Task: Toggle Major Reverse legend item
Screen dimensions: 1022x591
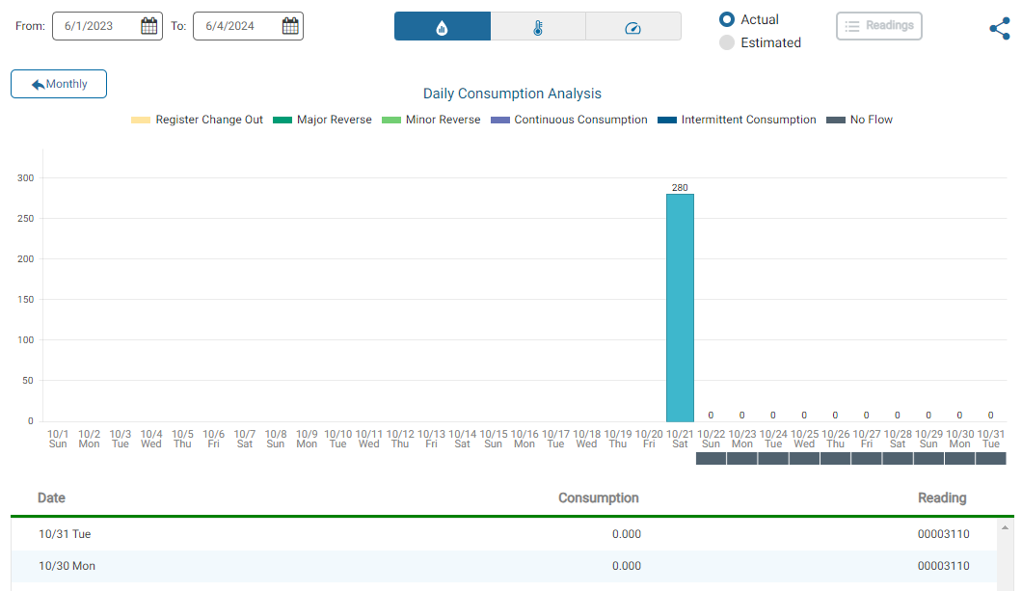Action: pos(322,120)
